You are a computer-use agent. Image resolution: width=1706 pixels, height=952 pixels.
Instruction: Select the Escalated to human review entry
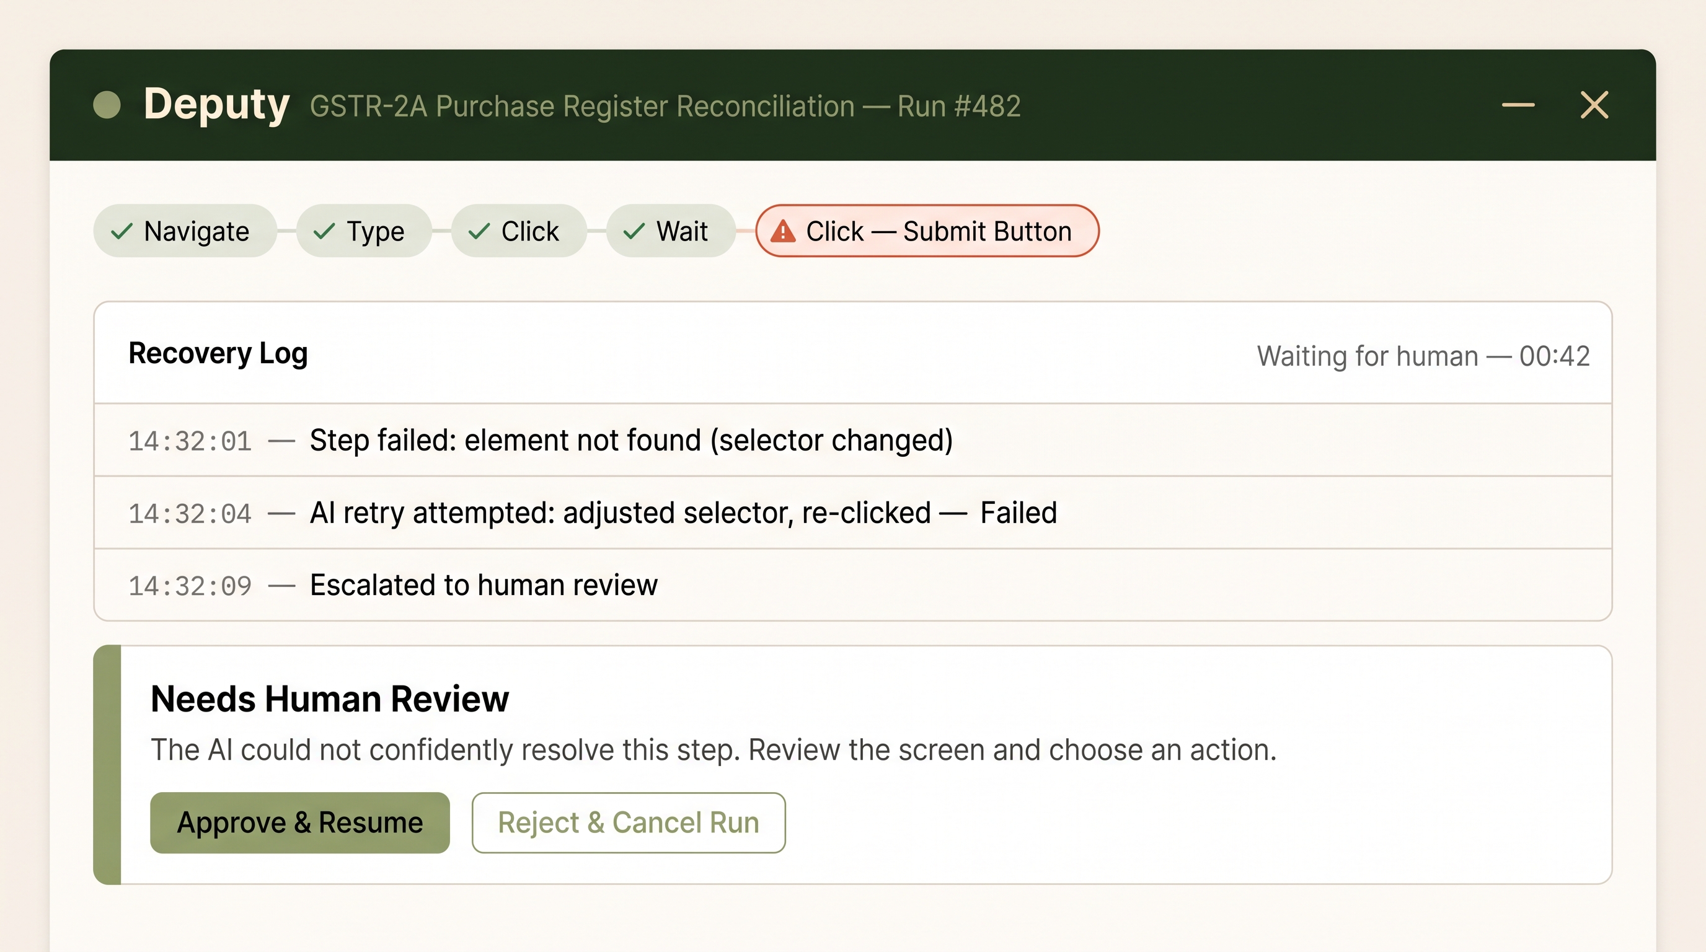pos(853,585)
